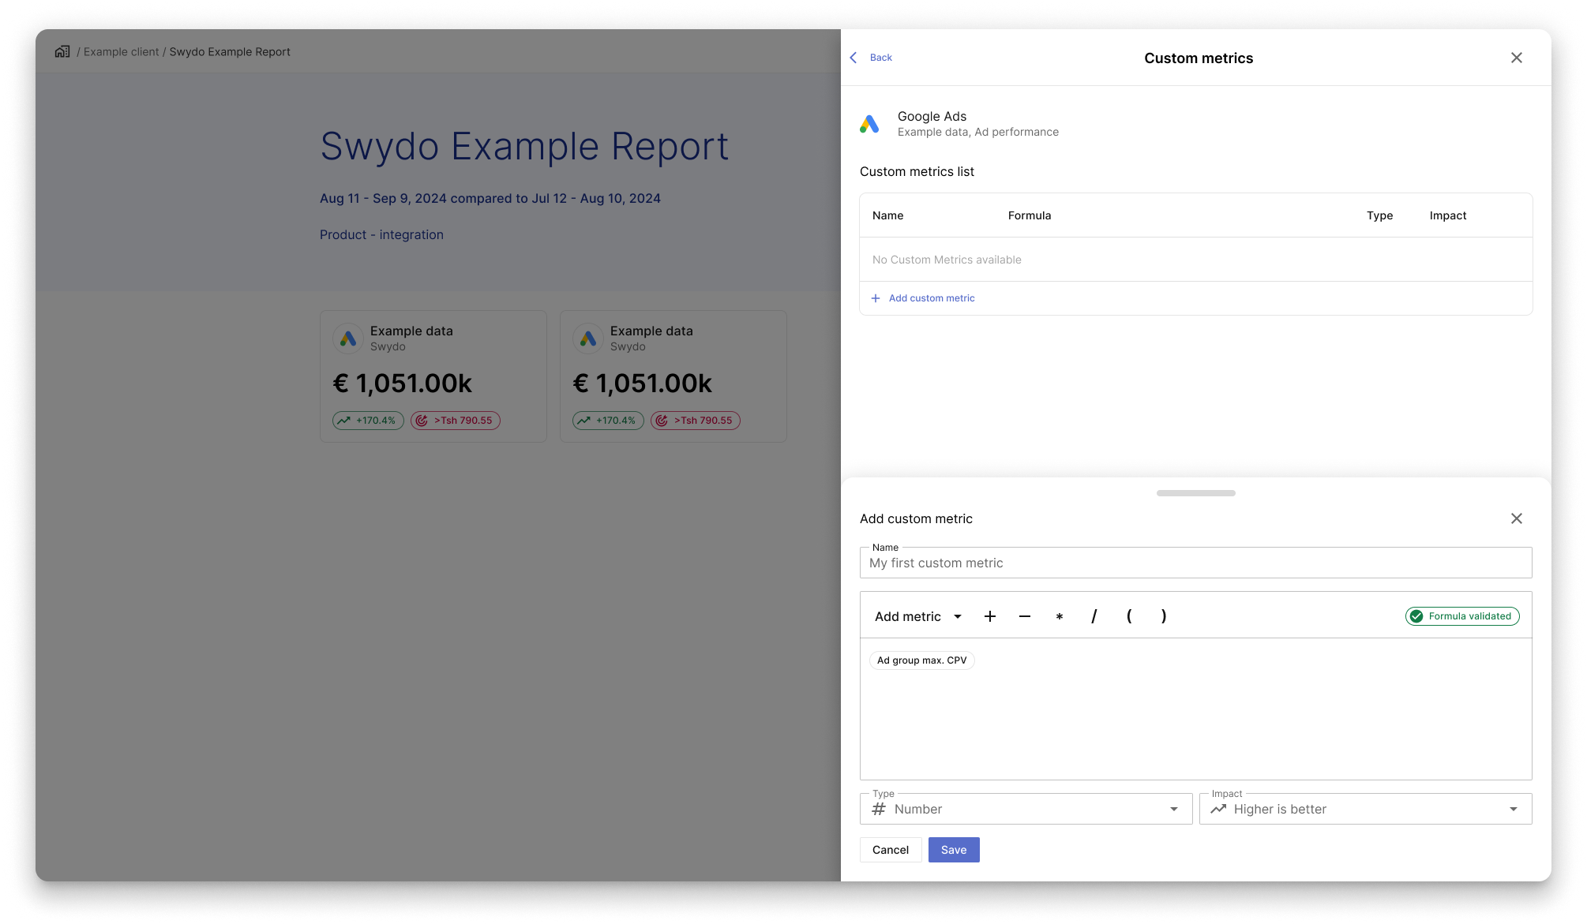Insert an opening parenthesis into formula
1587x924 pixels.
click(1129, 616)
